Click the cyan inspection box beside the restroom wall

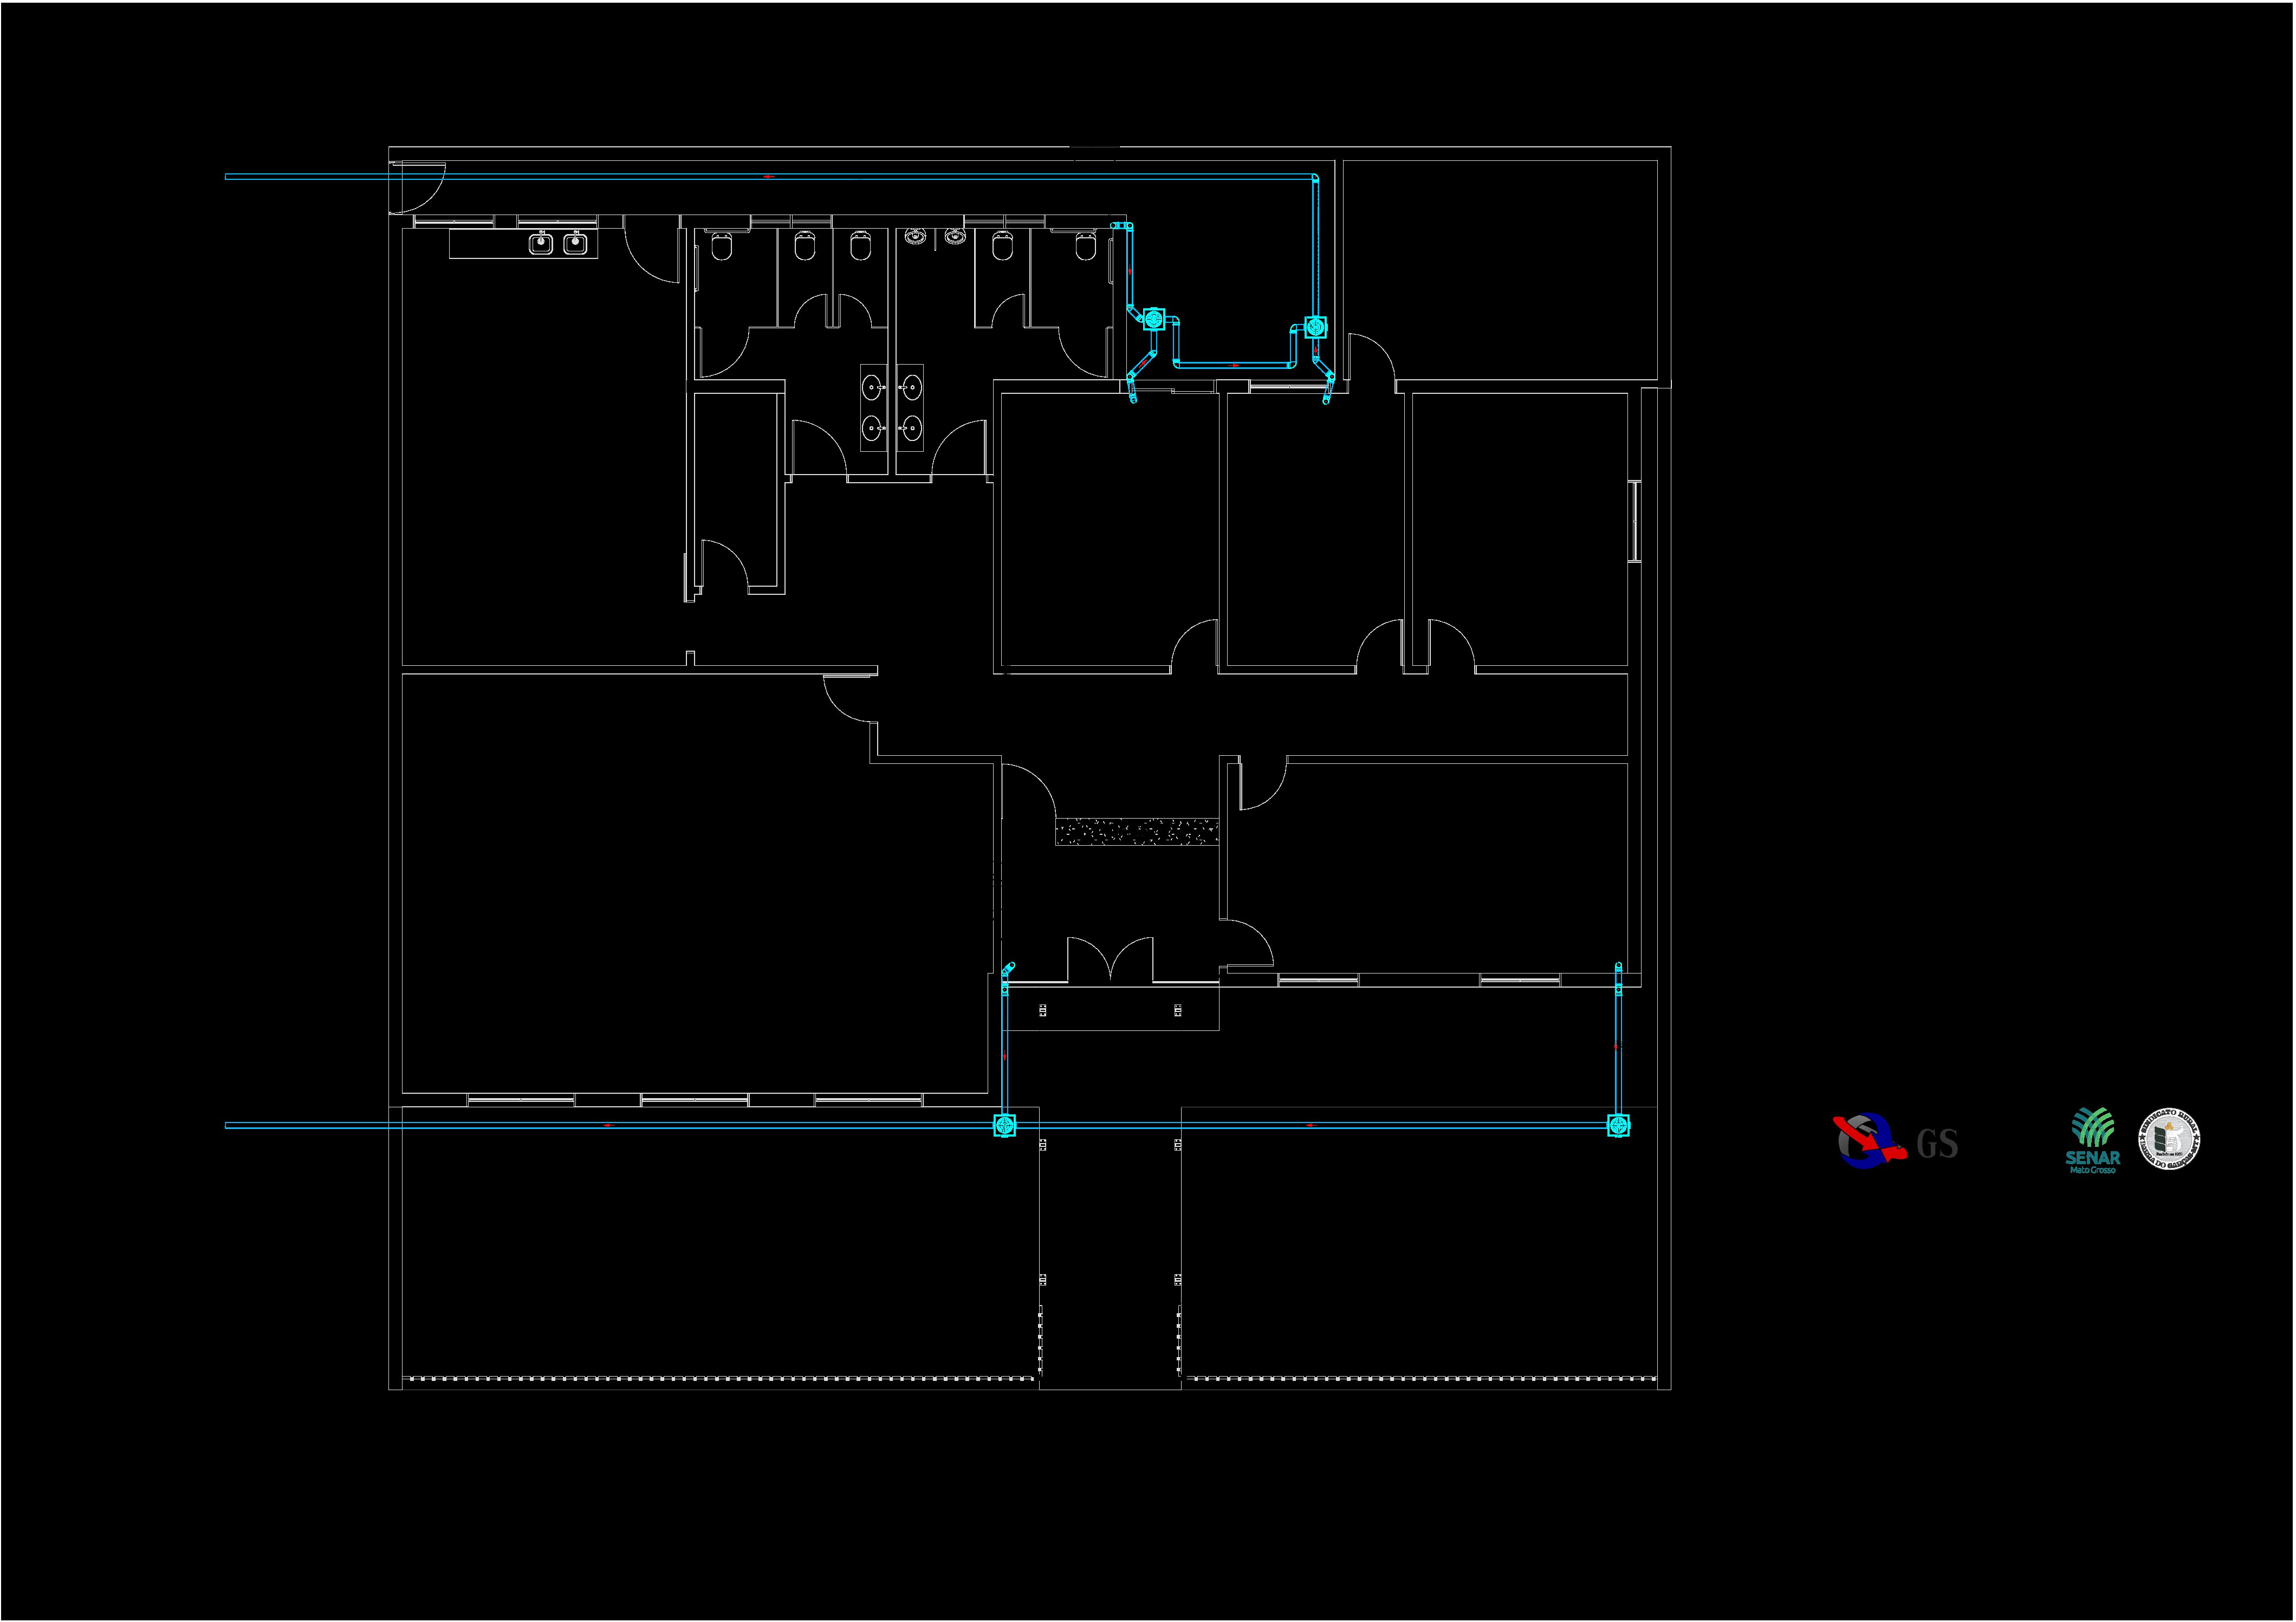[1153, 319]
